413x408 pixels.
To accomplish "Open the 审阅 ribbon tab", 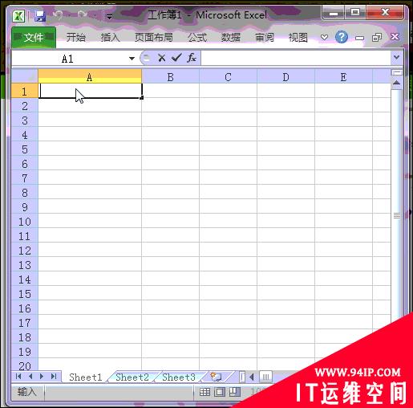I will [265, 37].
